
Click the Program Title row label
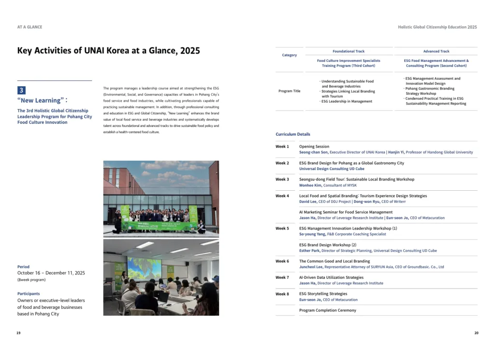click(289, 91)
